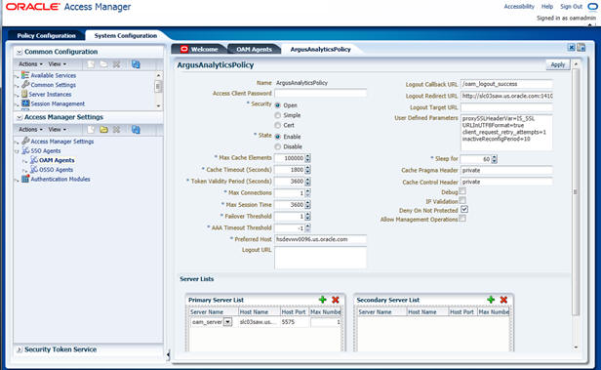This screenshot has width=601, height=370.
Task: Select Disable state radio button
Action: click(277, 146)
